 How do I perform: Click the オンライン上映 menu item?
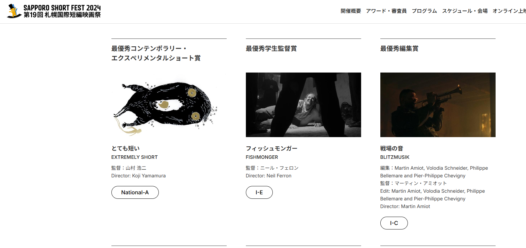pyautogui.click(x=509, y=11)
